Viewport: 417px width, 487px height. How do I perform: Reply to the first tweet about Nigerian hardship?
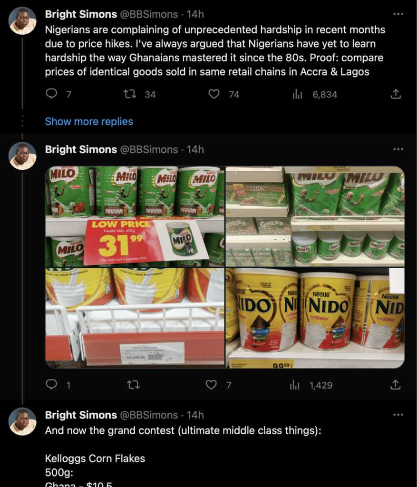(x=51, y=94)
